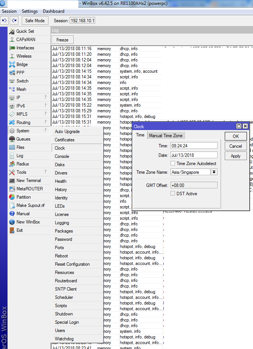
Task: Select Scheduler in System submenu
Action: [x=77, y=297]
